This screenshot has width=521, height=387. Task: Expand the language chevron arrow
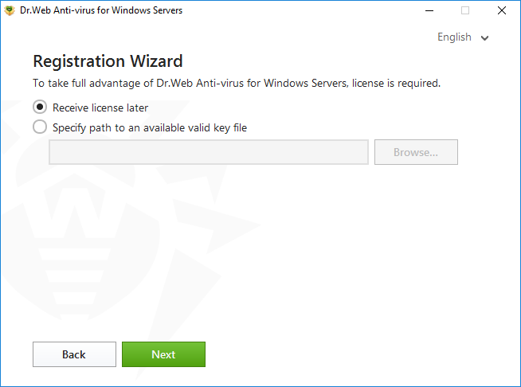pos(485,38)
